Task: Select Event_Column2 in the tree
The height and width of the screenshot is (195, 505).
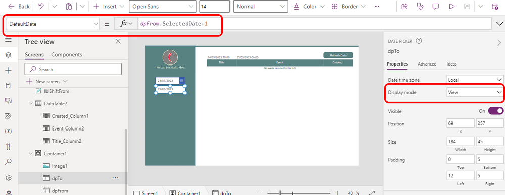Action: [x=68, y=128]
